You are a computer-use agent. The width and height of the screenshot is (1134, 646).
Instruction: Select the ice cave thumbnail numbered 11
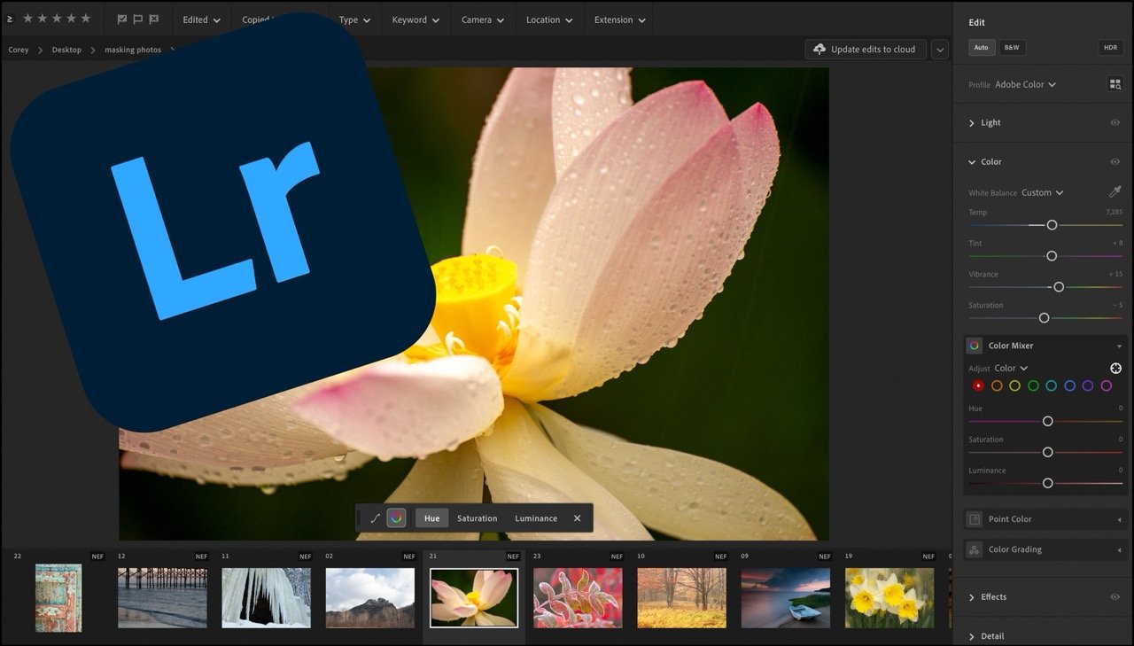click(266, 598)
